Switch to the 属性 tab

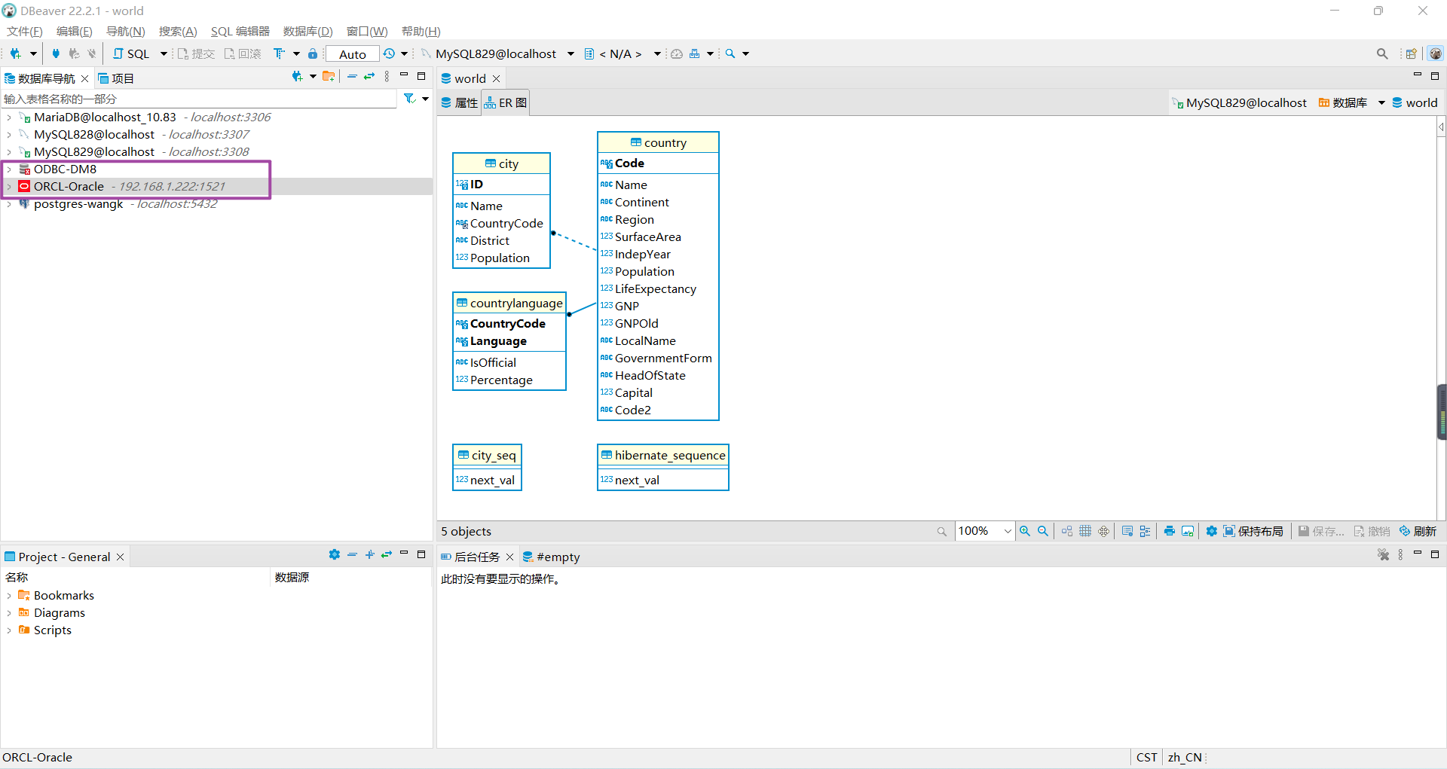460,102
